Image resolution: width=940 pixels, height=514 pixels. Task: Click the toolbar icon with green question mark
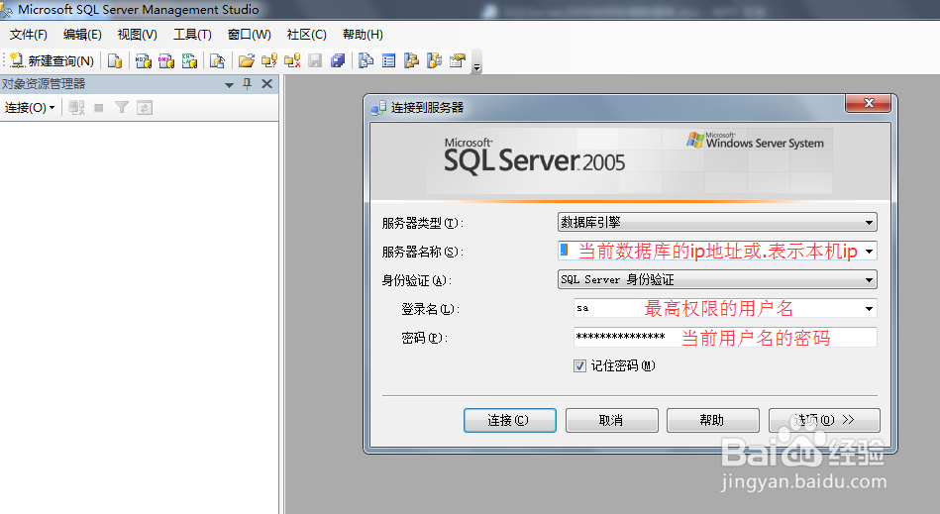click(x=269, y=60)
